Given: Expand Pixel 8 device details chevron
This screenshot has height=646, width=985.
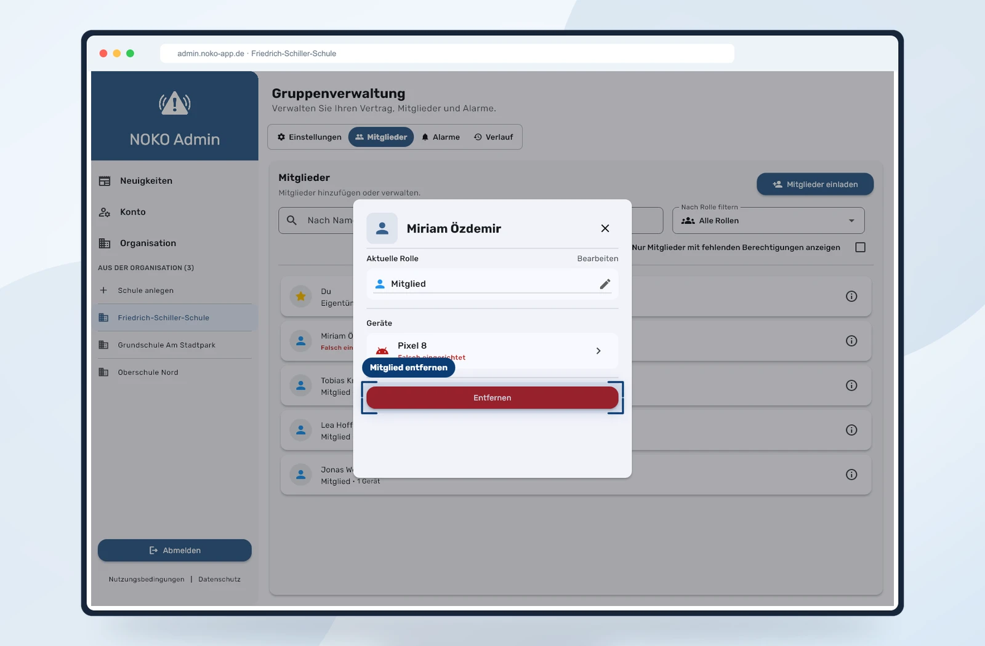Looking at the screenshot, I should point(598,351).
